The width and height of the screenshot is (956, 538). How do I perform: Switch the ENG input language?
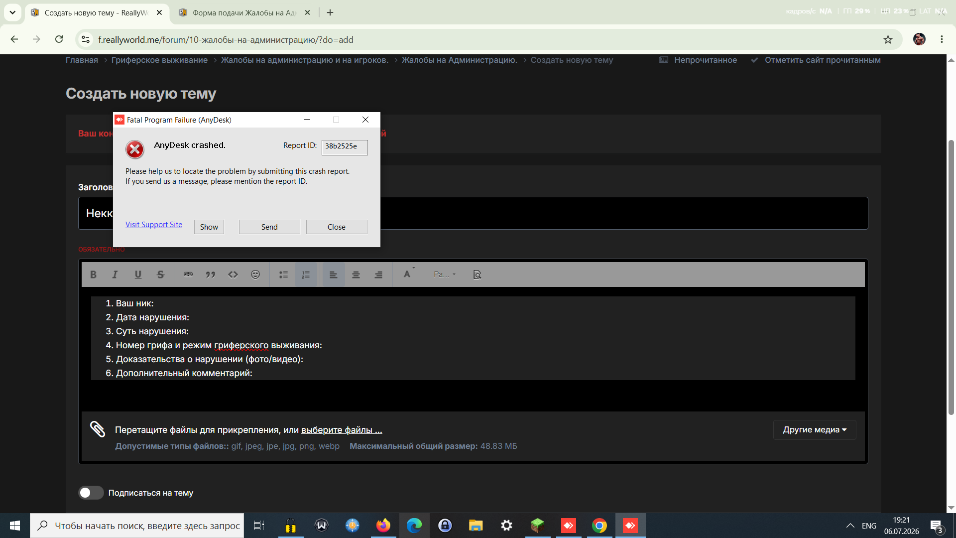[x=869, y=526]
